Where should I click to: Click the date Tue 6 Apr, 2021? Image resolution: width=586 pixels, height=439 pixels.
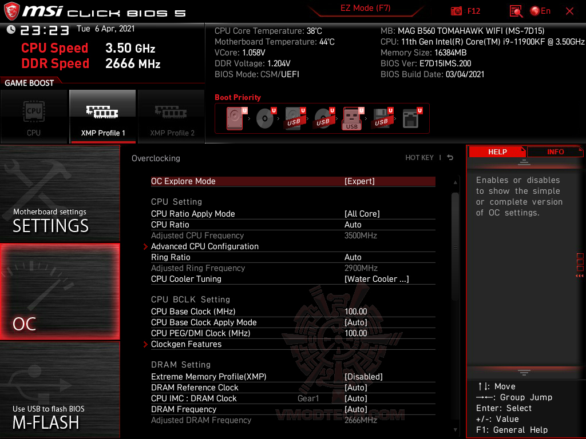click(105, 29)
